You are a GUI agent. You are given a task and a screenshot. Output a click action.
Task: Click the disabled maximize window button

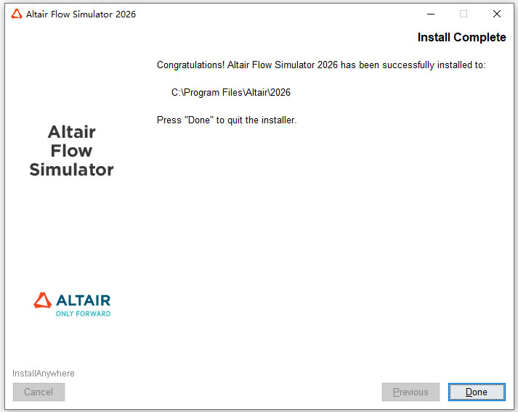pyautogui.click(x=464, y=15)
